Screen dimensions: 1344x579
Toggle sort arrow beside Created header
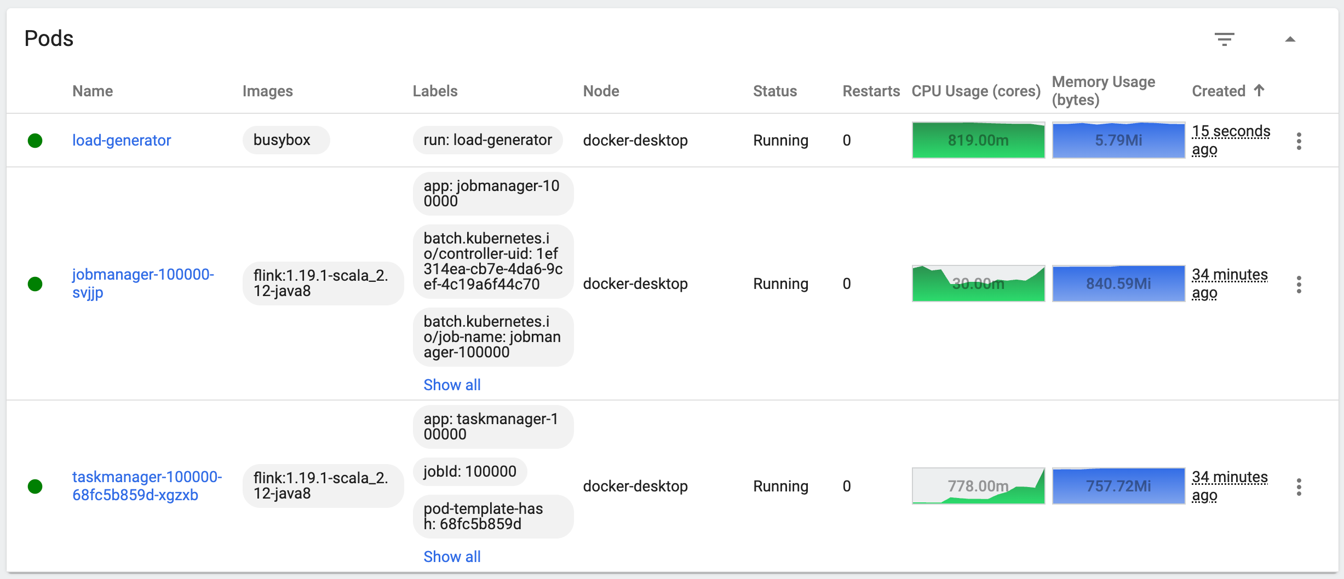tap(1259, 90)
